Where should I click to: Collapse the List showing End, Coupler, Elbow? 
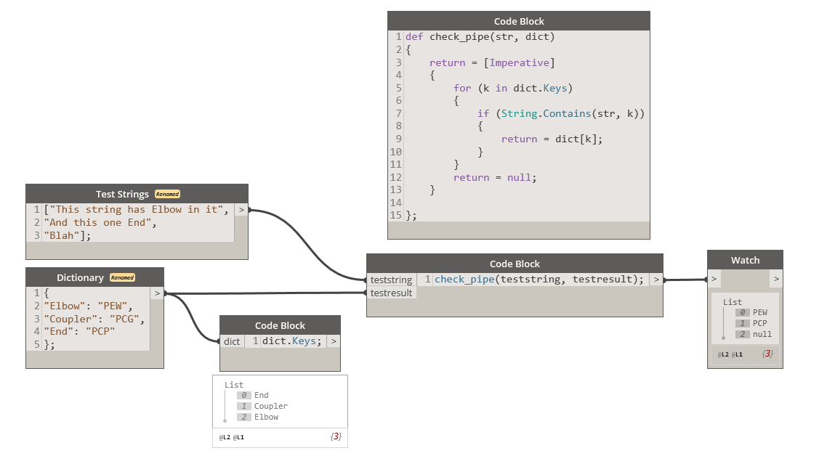point(234,385)
